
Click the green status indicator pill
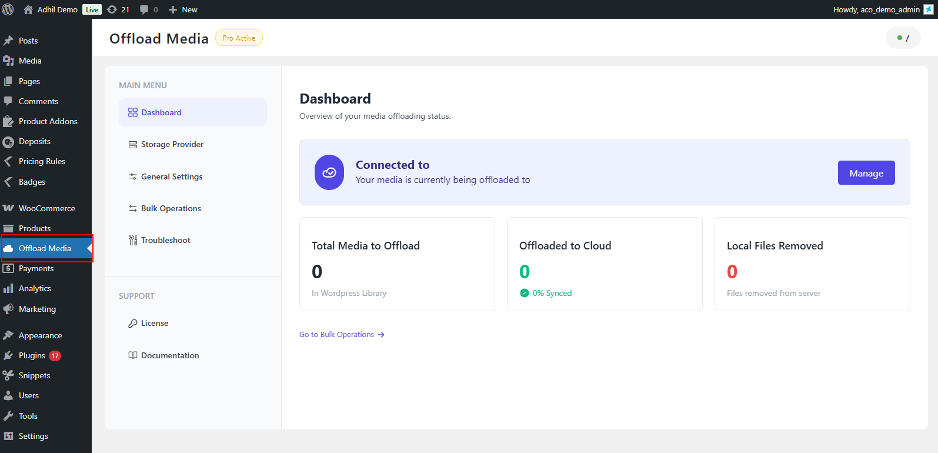tap(903, 38)
